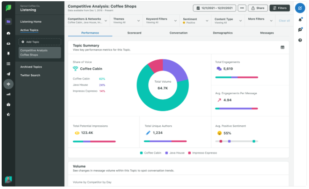This screenshot has height=189, width=309.
Task: Click the Clear all link
Action: 284,21
